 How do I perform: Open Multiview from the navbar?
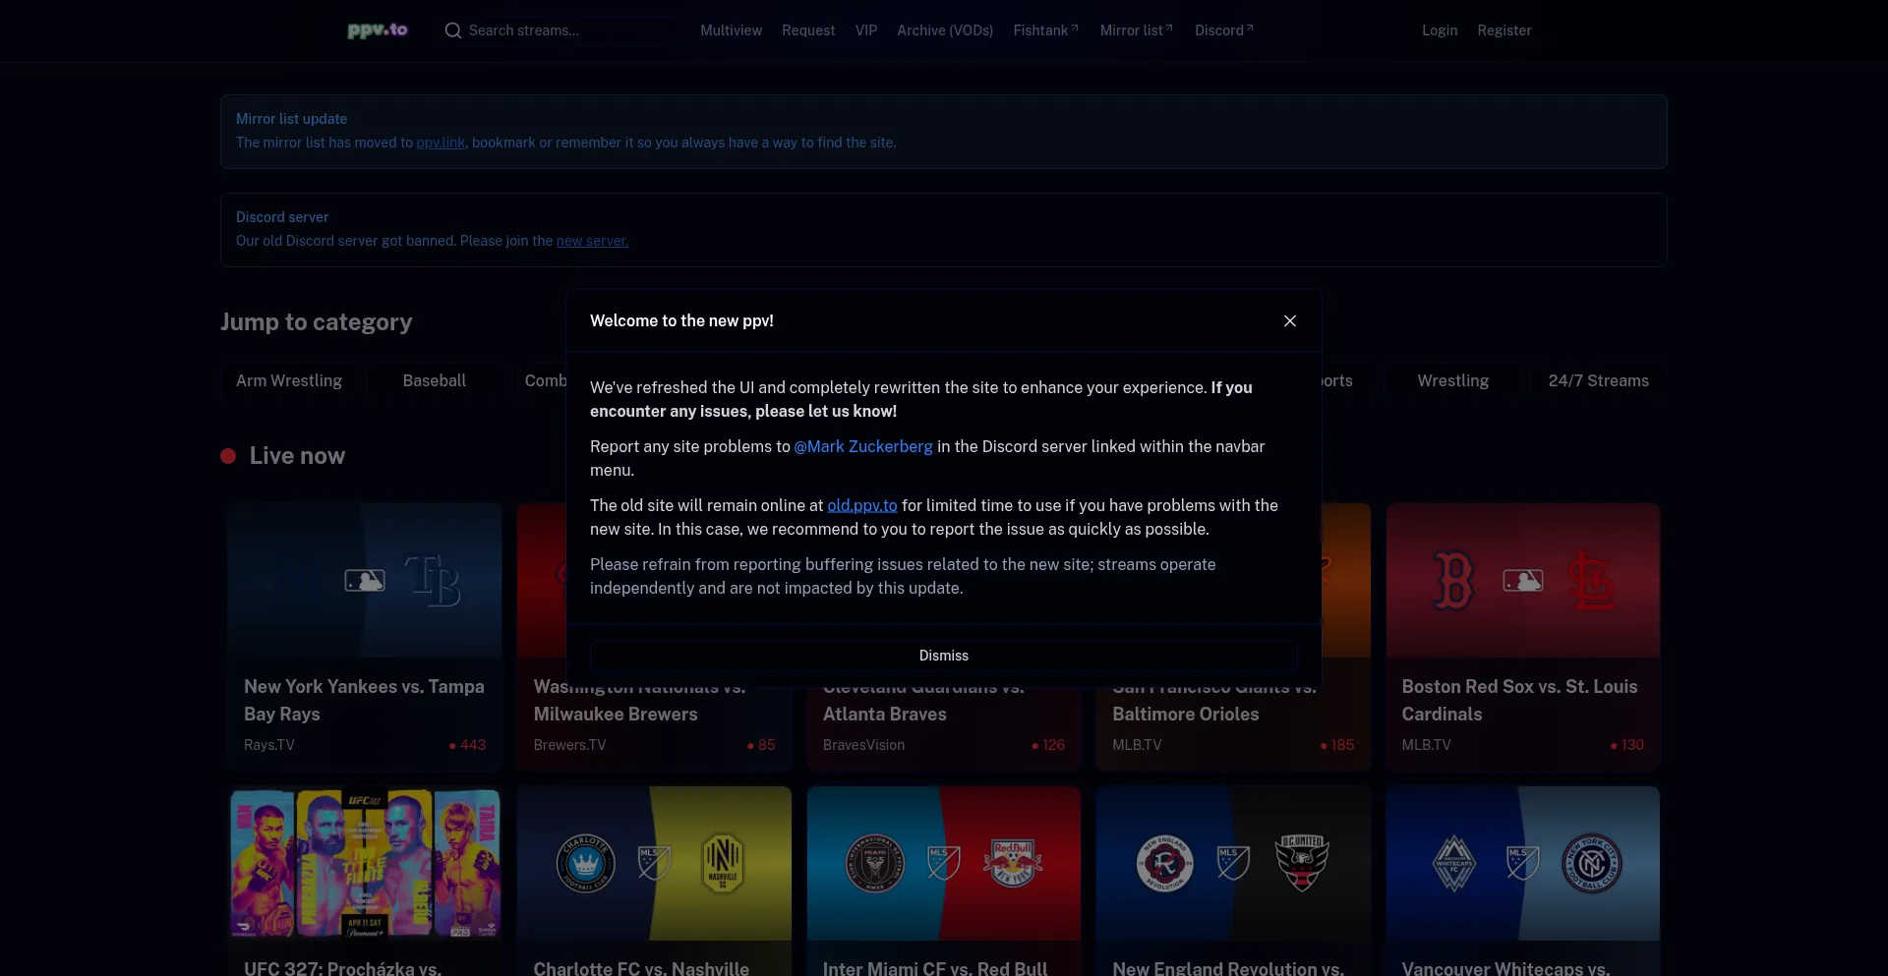tap(731, 30)
